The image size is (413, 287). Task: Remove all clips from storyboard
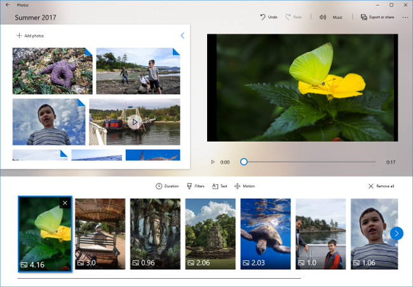tap(381, 186)
